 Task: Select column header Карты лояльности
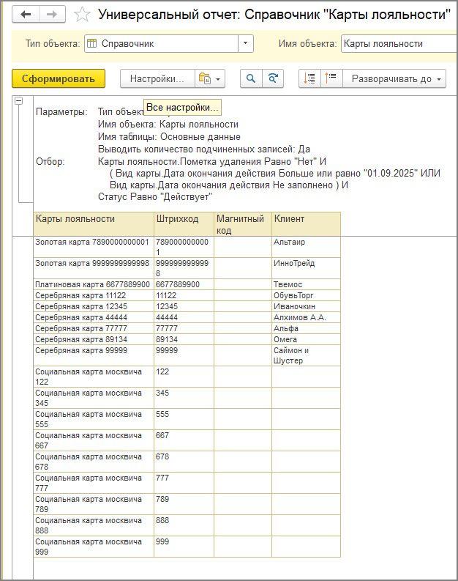point(94,223)
